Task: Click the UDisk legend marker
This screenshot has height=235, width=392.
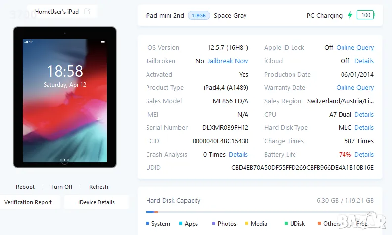Action: pos(286,224)
